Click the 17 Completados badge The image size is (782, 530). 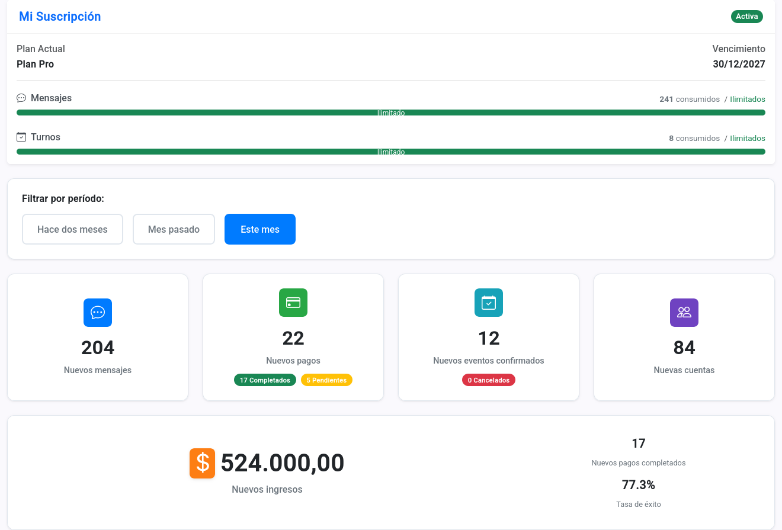(265, 380)
